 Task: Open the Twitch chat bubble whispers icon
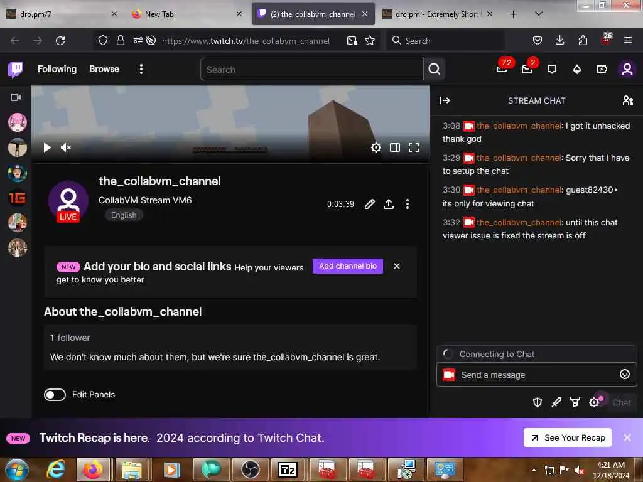pos(552,69)
